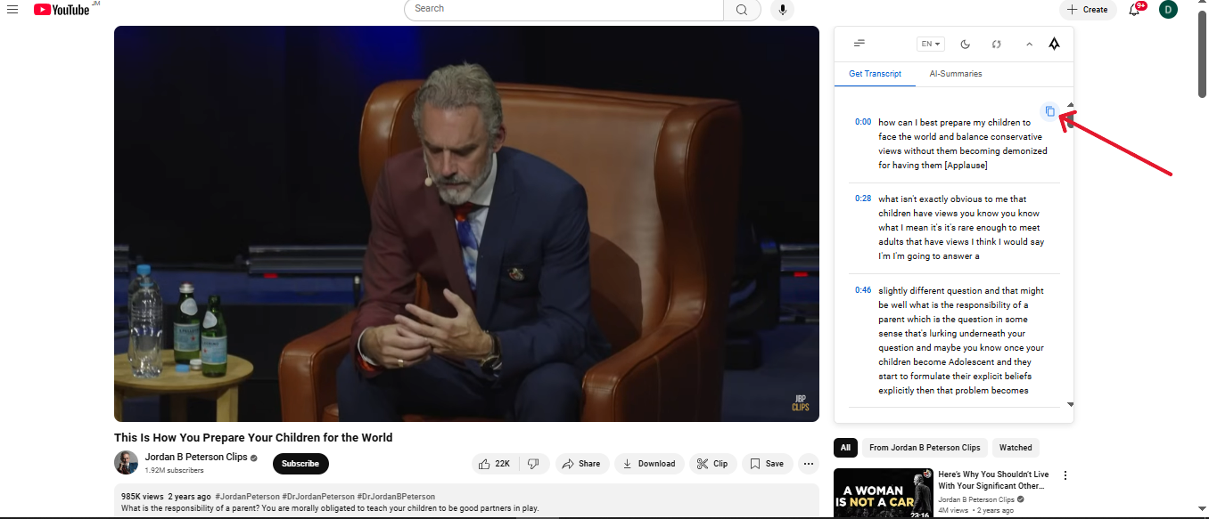Click the video player to toggle playback

pos(466,223)
